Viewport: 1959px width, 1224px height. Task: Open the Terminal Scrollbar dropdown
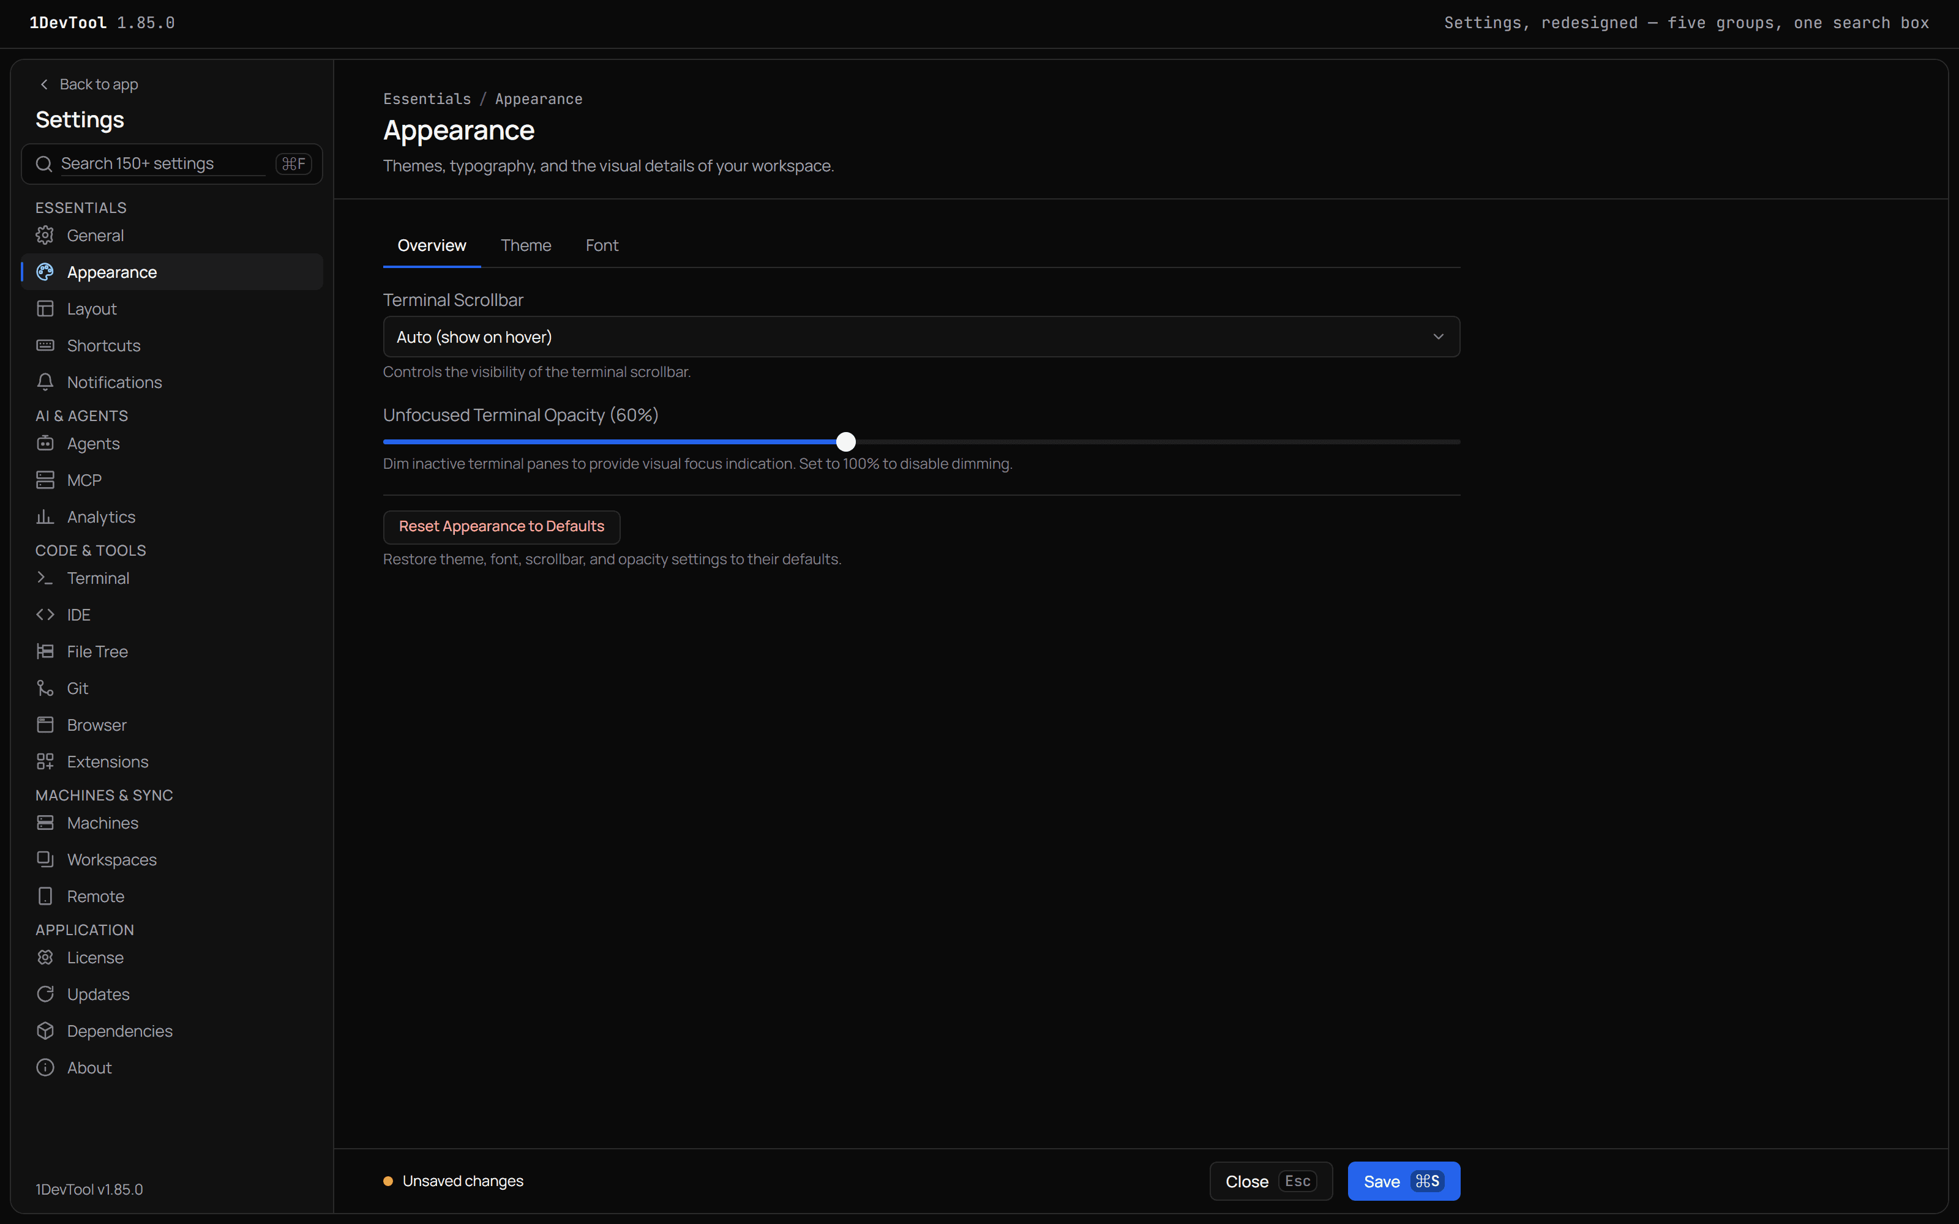(921, 337)
